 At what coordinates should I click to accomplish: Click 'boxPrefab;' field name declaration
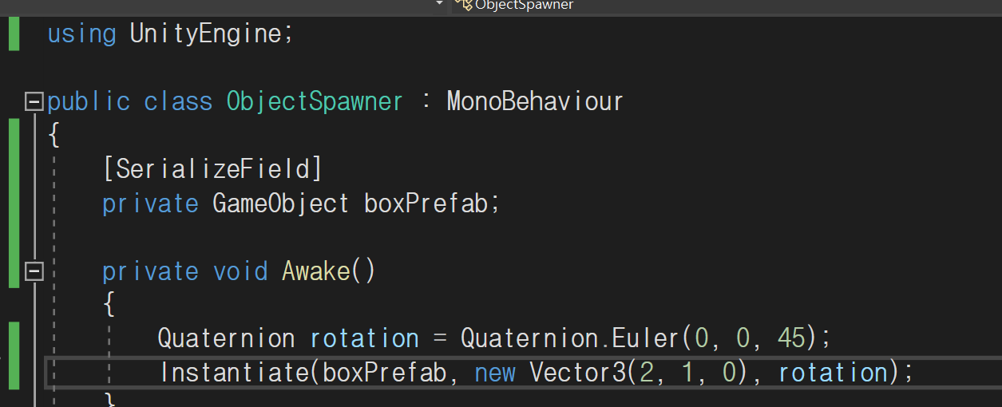coord(432,203)
